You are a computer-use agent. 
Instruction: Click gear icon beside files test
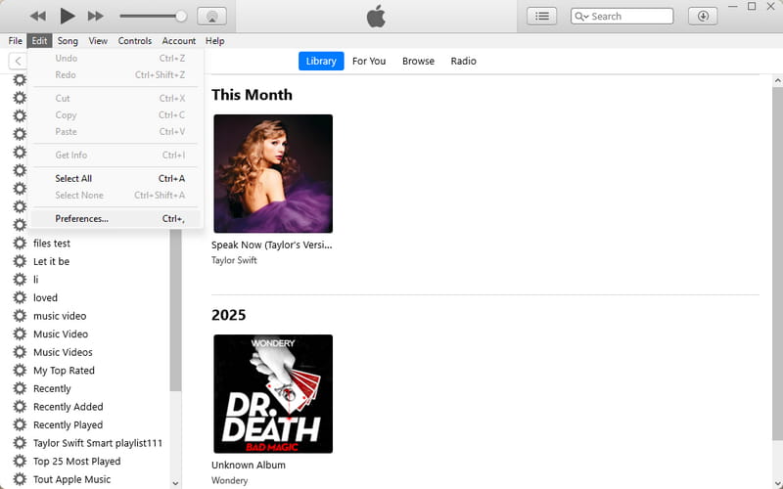20,243
